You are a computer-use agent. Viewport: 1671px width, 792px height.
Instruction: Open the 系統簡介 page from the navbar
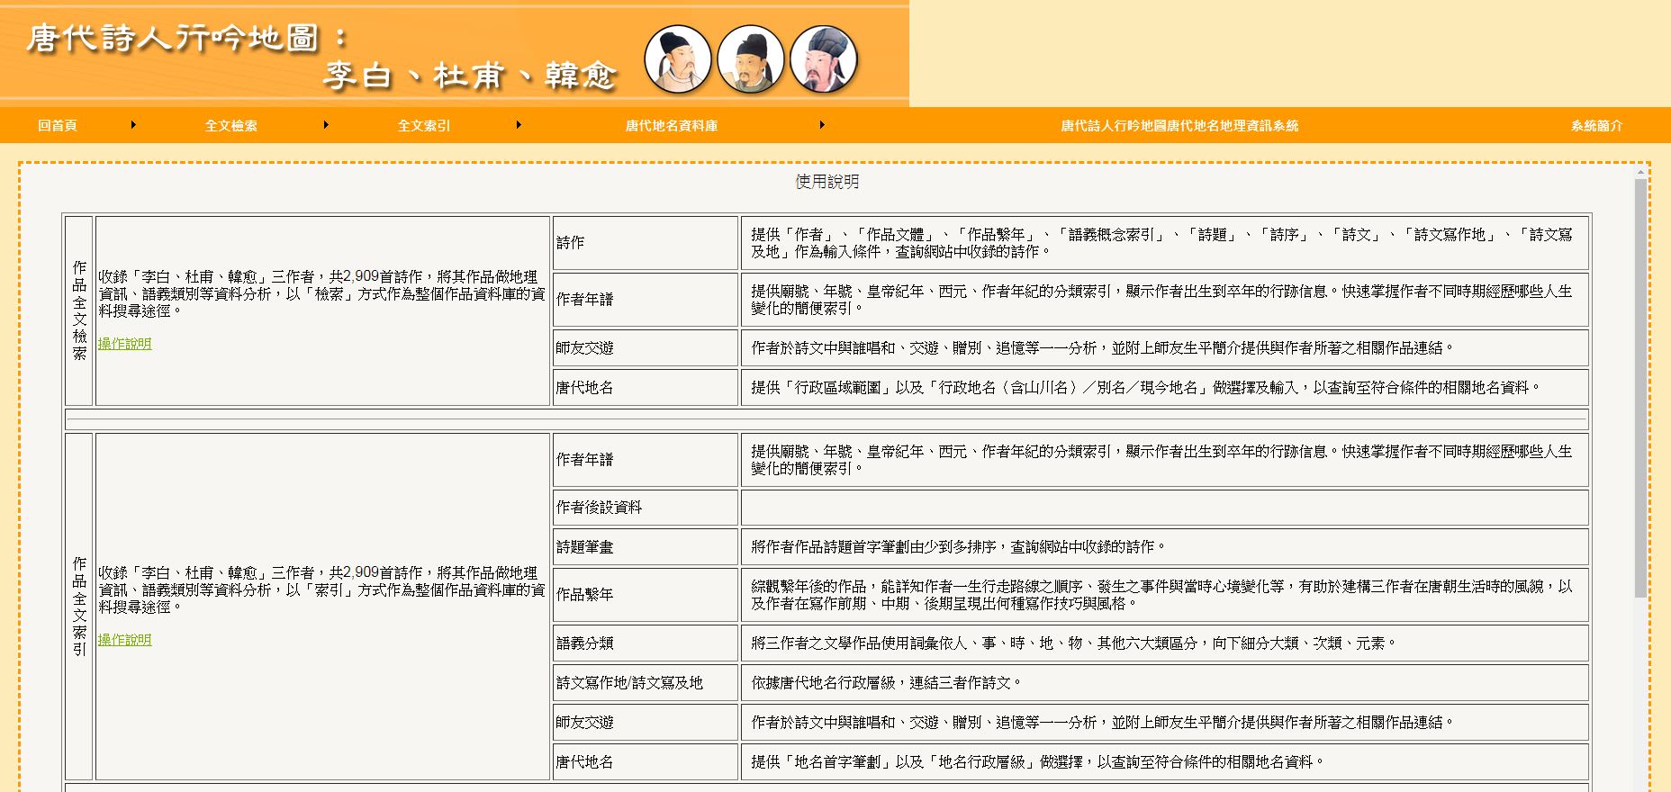click(x=1596, y=126)
